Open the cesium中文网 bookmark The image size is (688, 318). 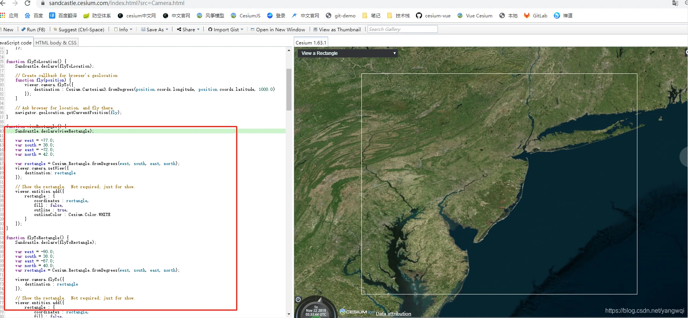tap(136, 15)
